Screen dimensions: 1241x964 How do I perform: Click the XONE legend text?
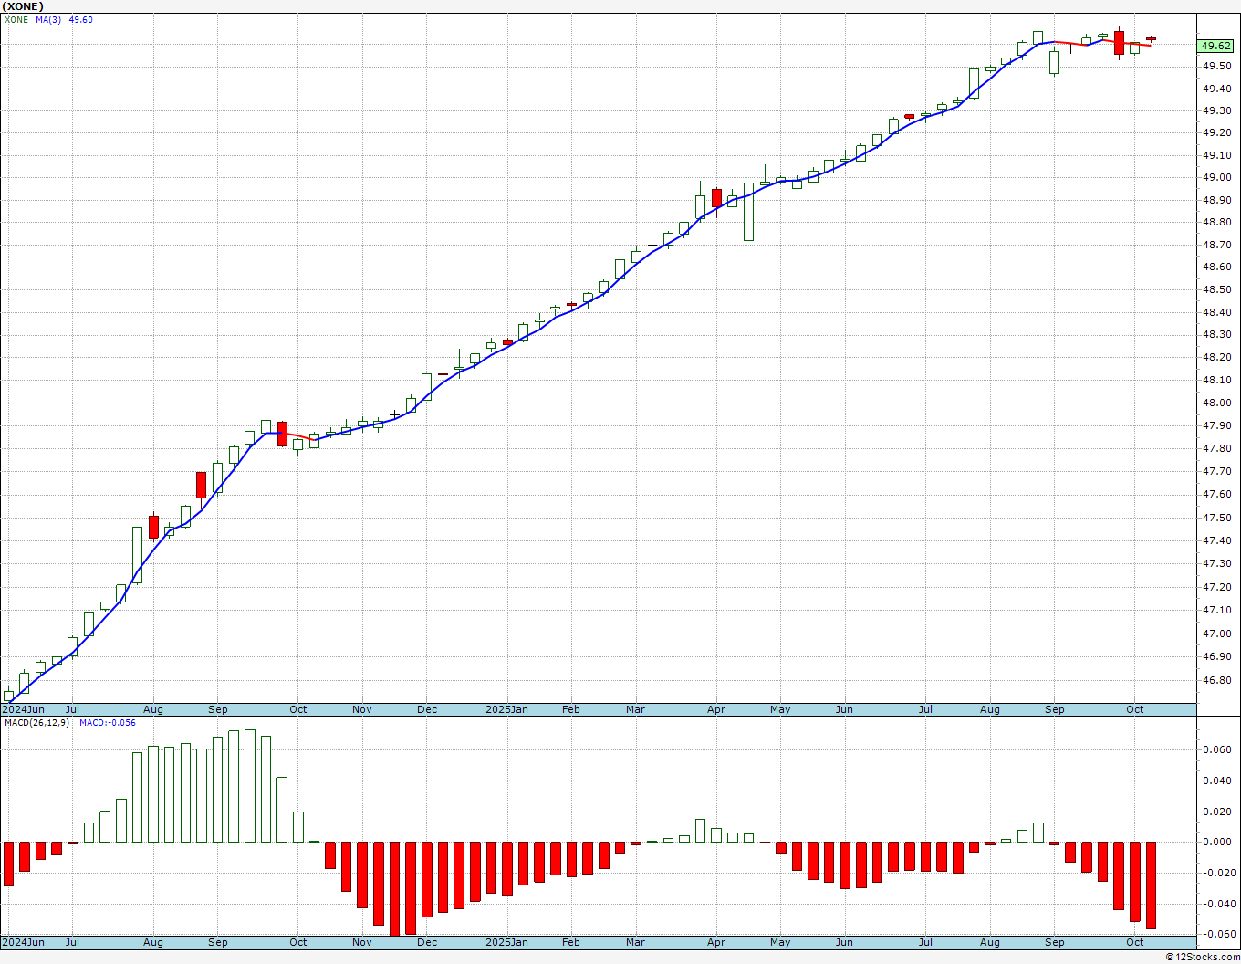tap(16, 19)
